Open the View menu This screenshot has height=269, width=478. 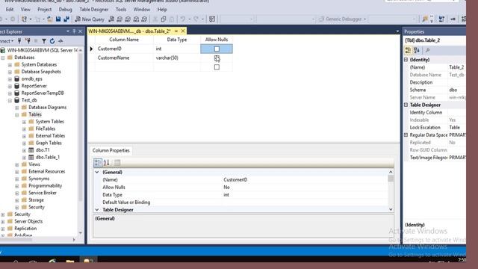click(x=25, y=10)
